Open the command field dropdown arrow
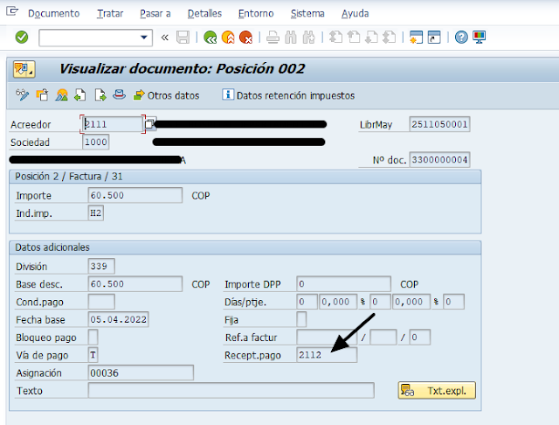 144,38
